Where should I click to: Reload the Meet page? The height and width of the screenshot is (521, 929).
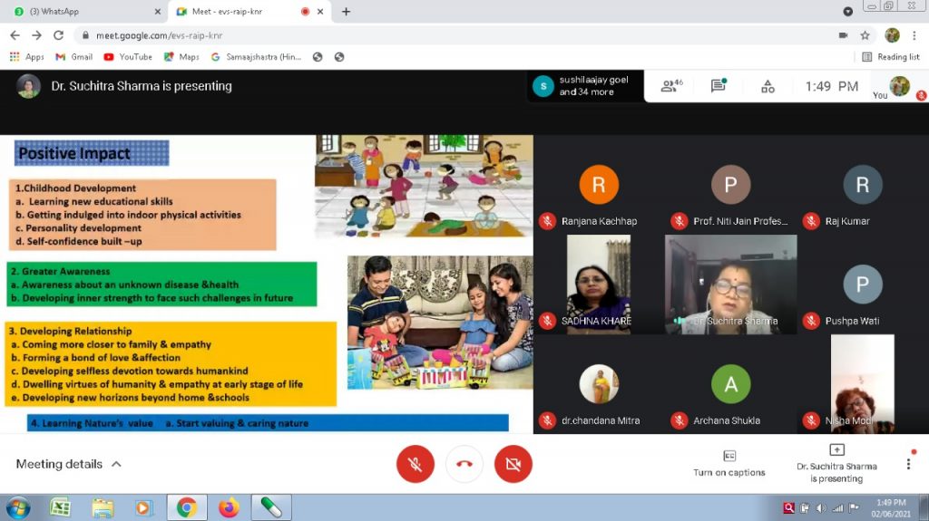point(59,35)
